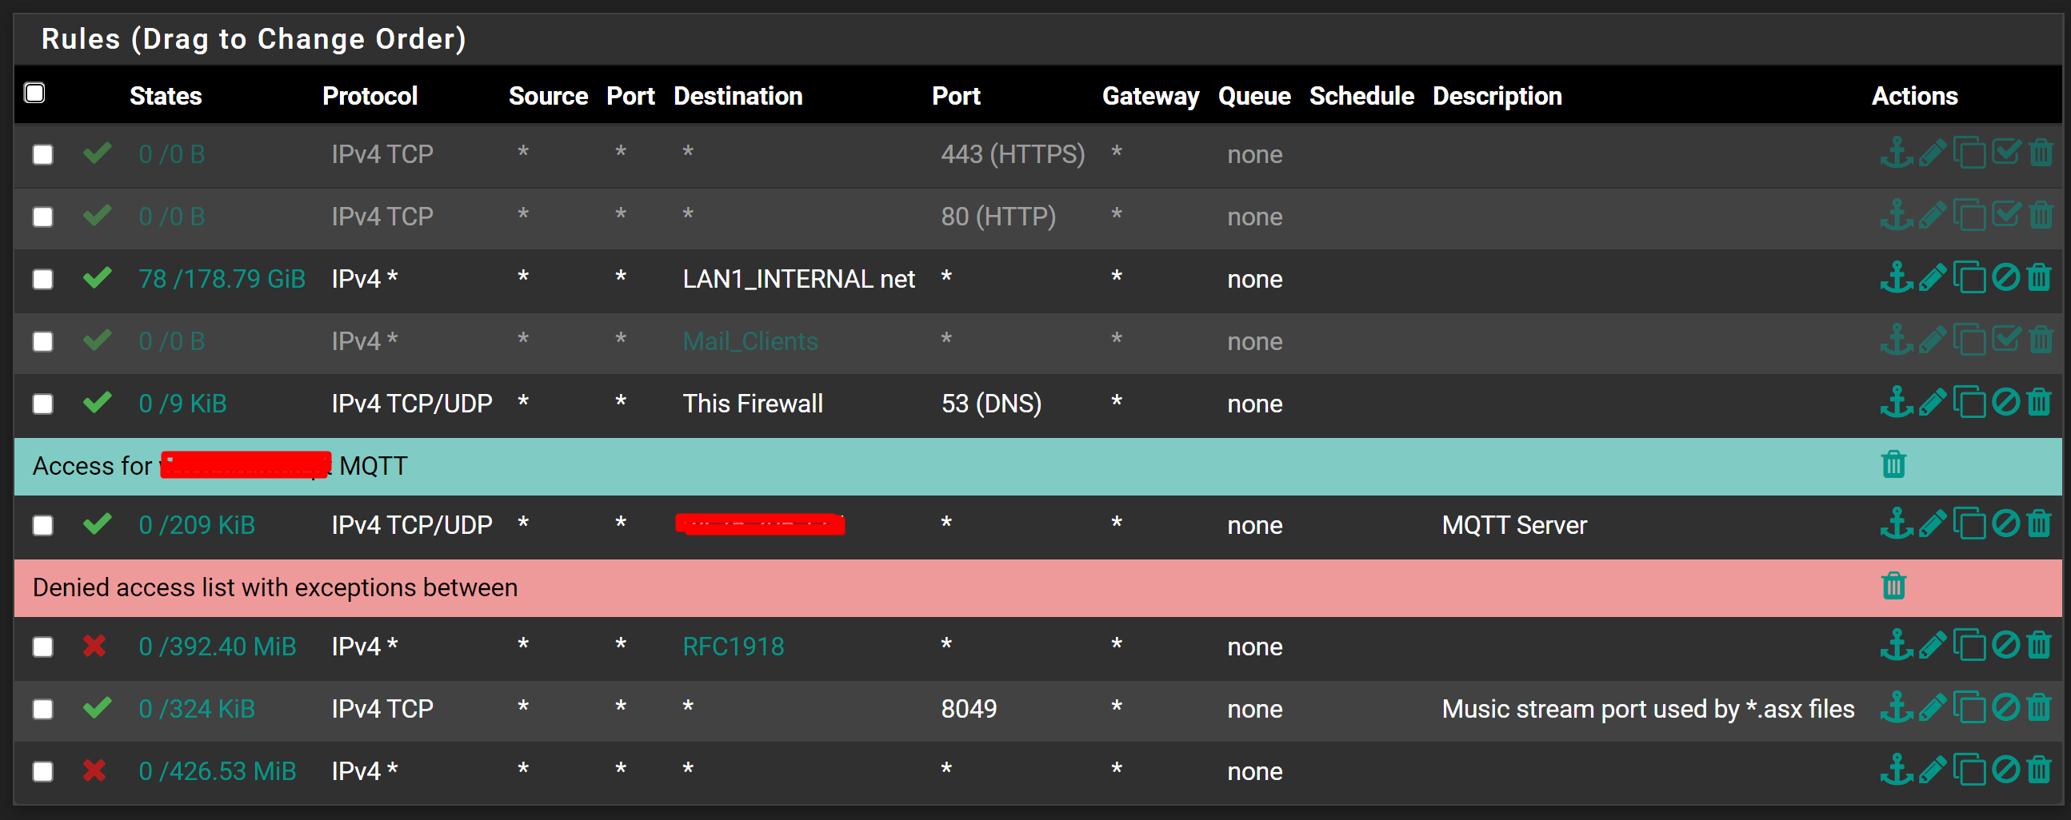The image size is (2071, 820).
Task: Delete the RFC1918 block rule
Action: pos(2040,645)
